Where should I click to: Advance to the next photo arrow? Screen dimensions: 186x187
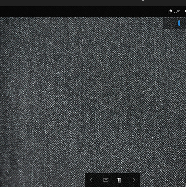tap(133, 180)
